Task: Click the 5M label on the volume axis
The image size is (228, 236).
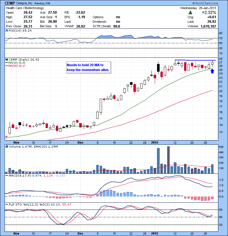Action: [x=221, y=147]
